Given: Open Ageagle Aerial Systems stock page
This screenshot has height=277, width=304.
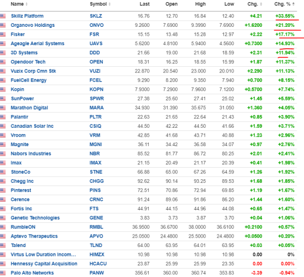Looking at the screenshot, I should coord(37,44).
